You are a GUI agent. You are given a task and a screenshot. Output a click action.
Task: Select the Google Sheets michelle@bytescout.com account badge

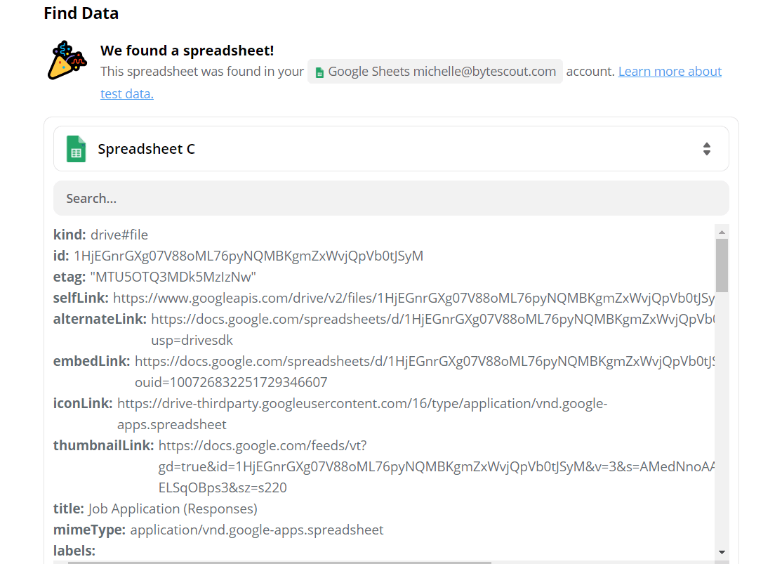(x=434, y=71)
